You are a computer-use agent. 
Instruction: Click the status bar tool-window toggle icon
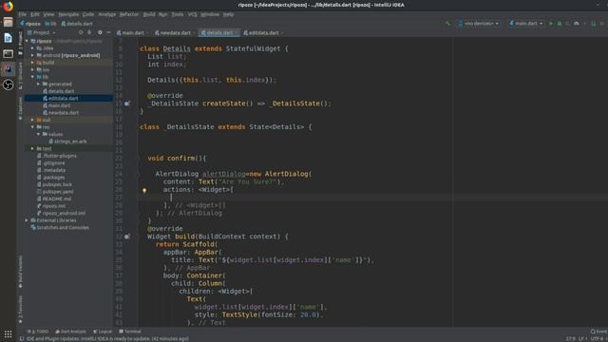click(x=22, y=339)
